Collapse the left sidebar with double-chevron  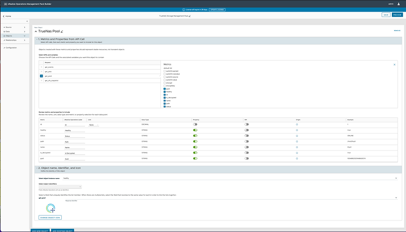pos(27,21)
